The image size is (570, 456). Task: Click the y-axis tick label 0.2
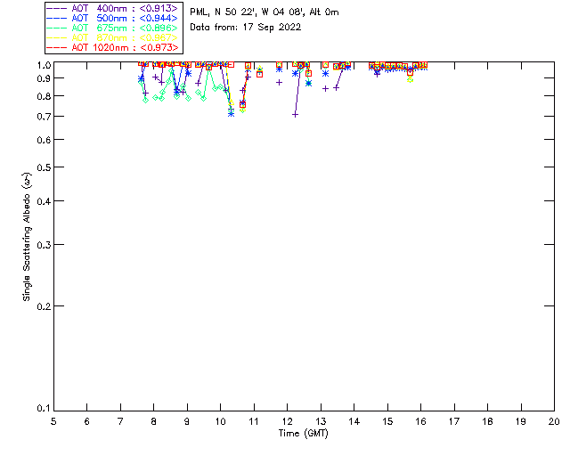(43, 305)
